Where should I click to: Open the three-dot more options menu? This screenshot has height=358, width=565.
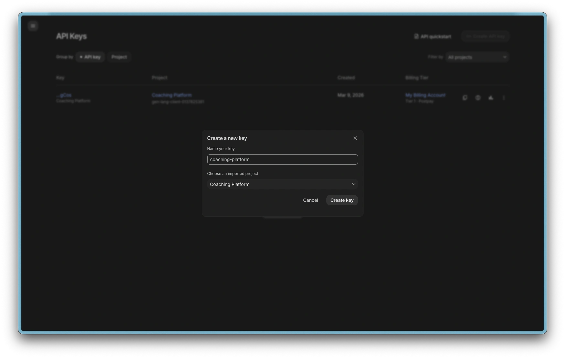(504, 98)
